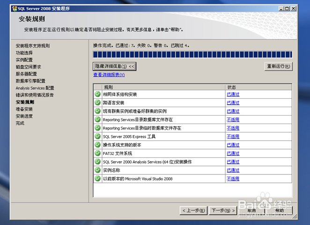Viewport: 310px width, 225px height.
Task: Select 磁盘空间要求 step in sidebar
Action: (x=29, y=67)
